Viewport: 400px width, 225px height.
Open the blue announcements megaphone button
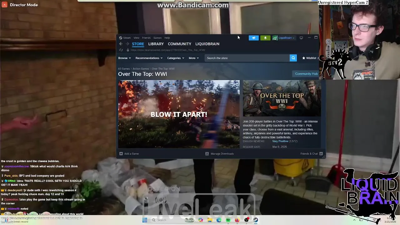(254, 38)
